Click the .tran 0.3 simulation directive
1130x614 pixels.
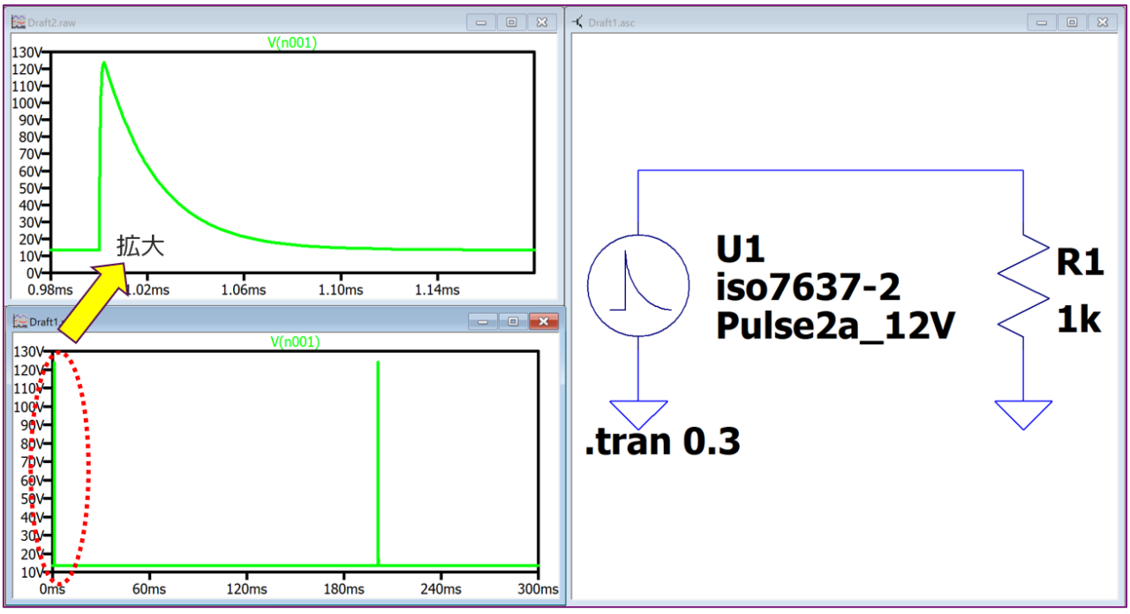(x=662, y=442)
